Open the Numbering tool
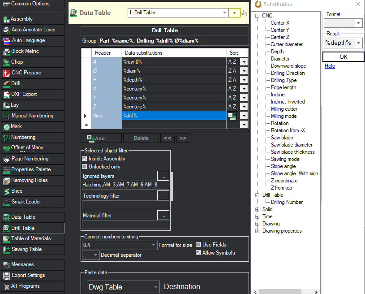365x294 pixels. coord(33,137)
